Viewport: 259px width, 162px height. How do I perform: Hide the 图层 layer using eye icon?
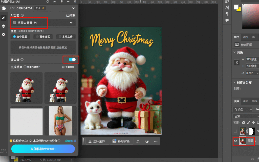[x=235, y=141]
